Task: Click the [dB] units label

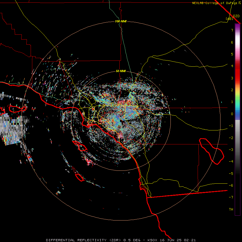Action: point(230,19)
